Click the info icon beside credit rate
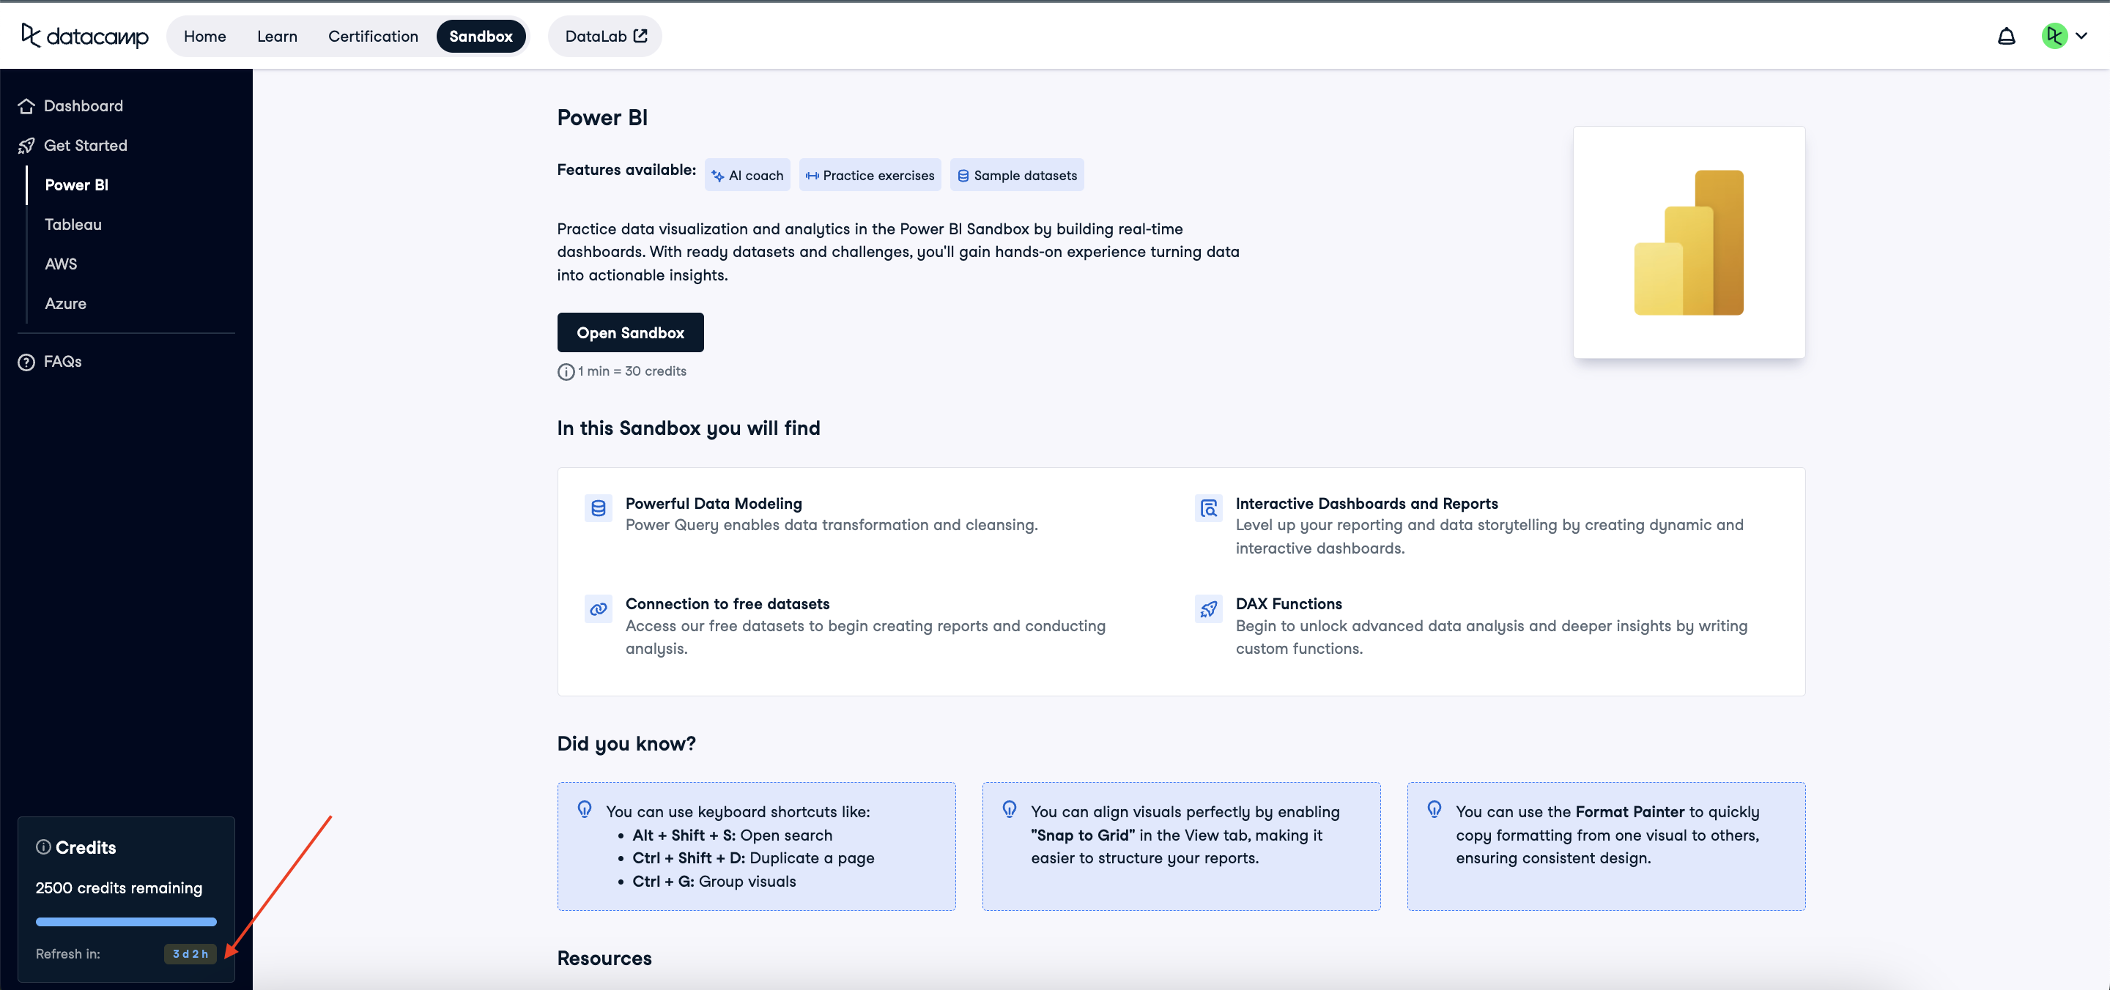Screen dimensions: 2110x990 tap(566, 372)
